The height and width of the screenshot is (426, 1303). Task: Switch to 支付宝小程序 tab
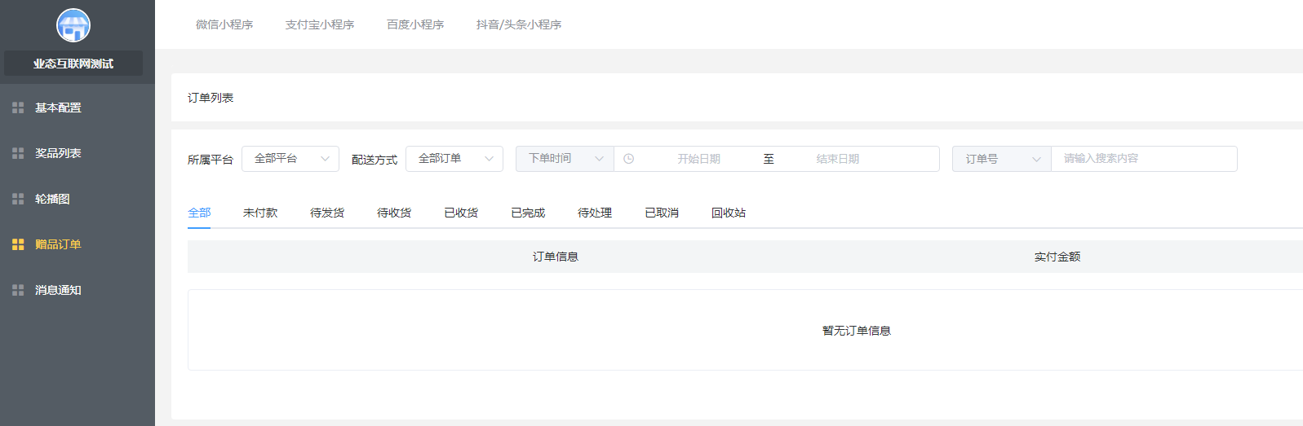(x=320, y=24)
